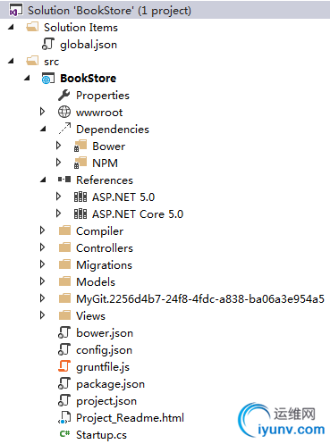
Task: Collapse the Dependencies node
Action: (x=44, y=129)
